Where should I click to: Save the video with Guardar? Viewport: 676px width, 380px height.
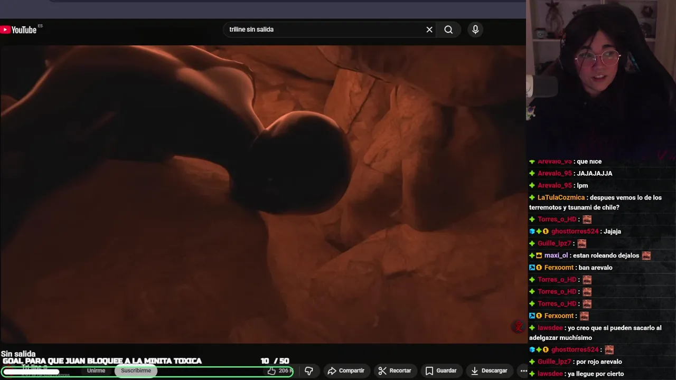(x=441, y=371)
